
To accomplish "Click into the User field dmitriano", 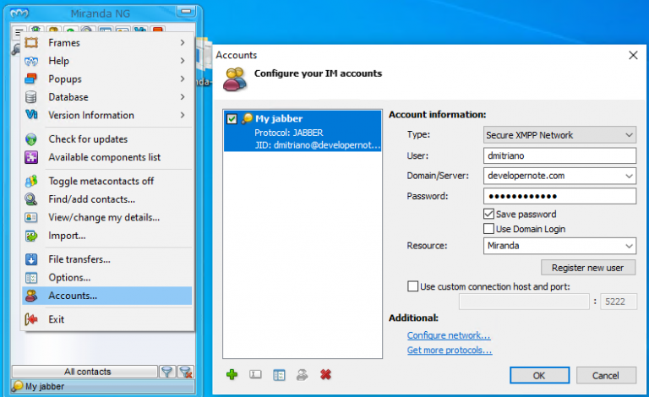I will (x=559, y=155).
